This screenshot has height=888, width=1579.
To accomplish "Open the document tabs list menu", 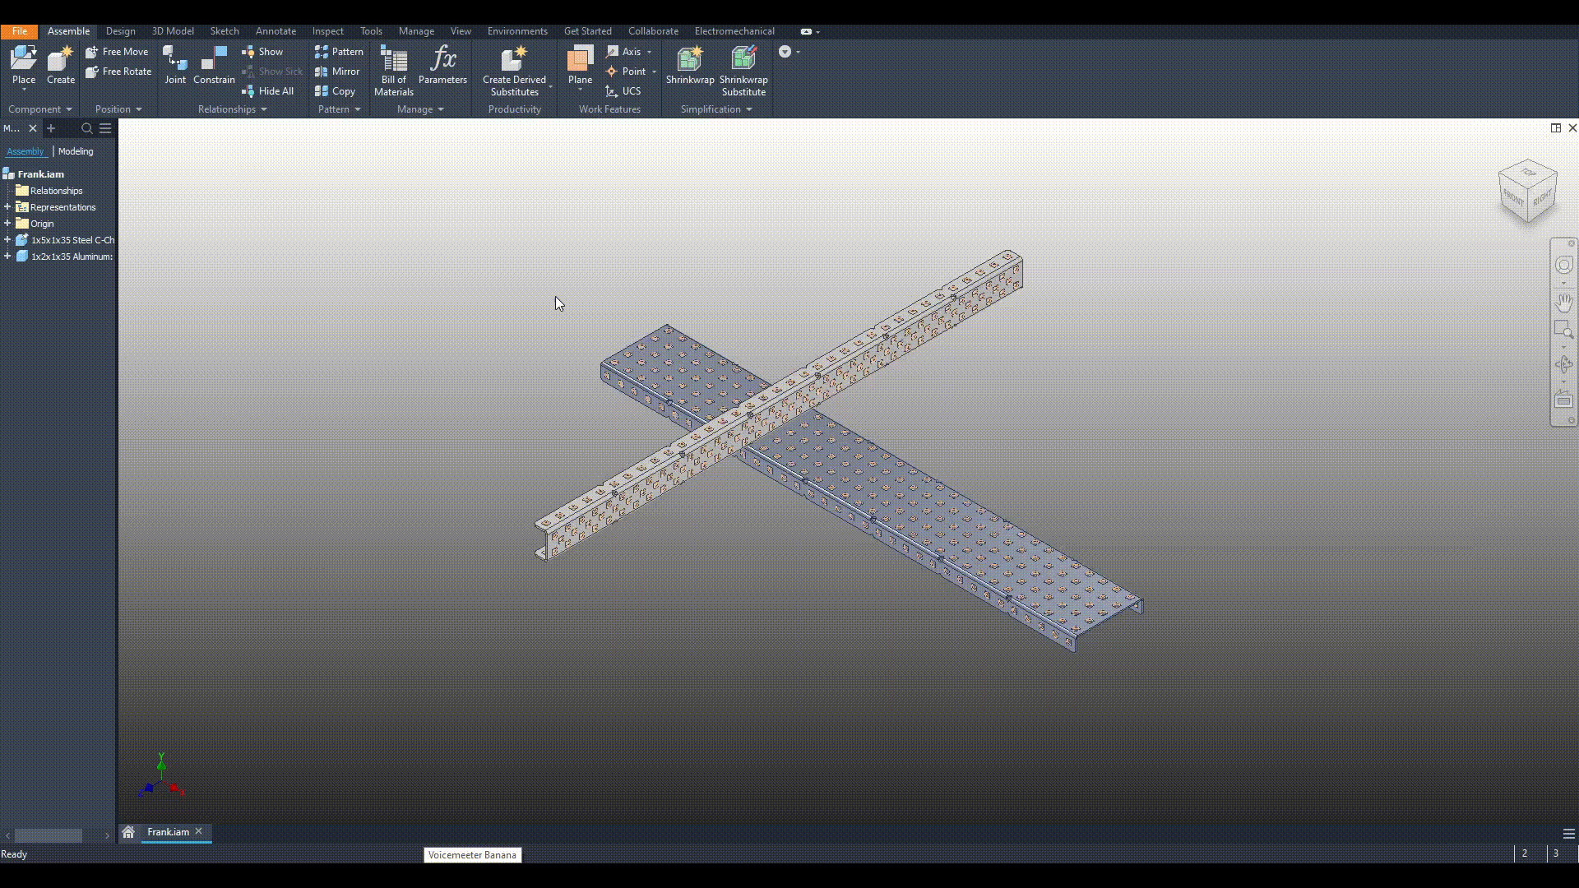I will [1569, 834].
